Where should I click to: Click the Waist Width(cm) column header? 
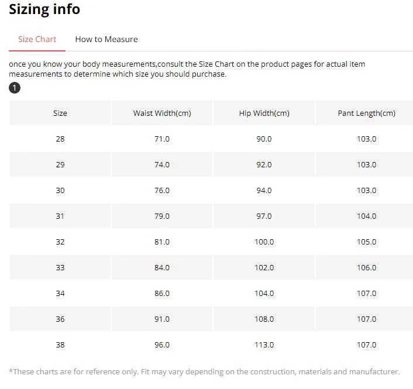pyautogui.click(x=162, y=113)
